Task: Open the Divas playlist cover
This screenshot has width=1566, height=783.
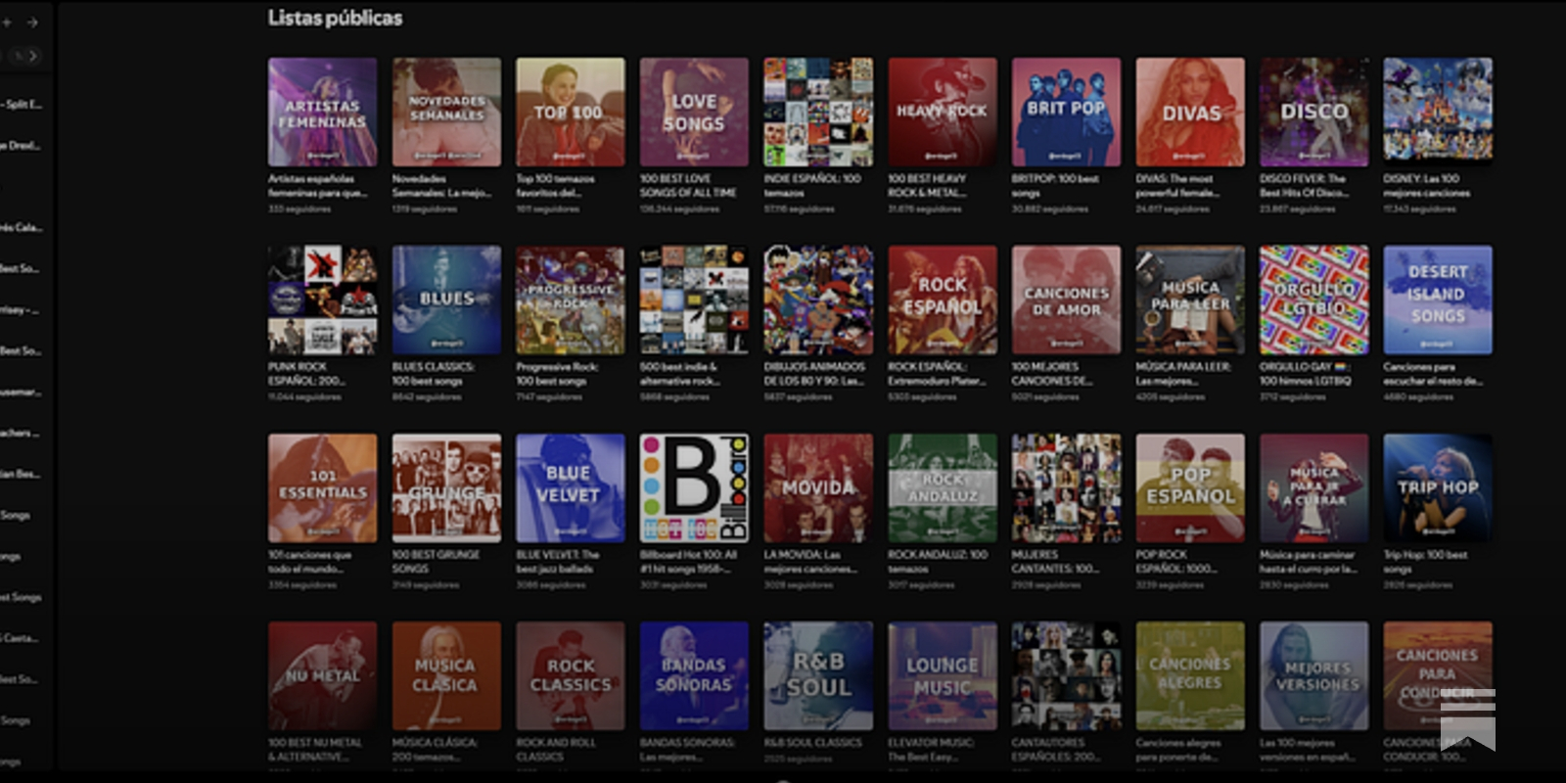Action: tap(1190, 112)
